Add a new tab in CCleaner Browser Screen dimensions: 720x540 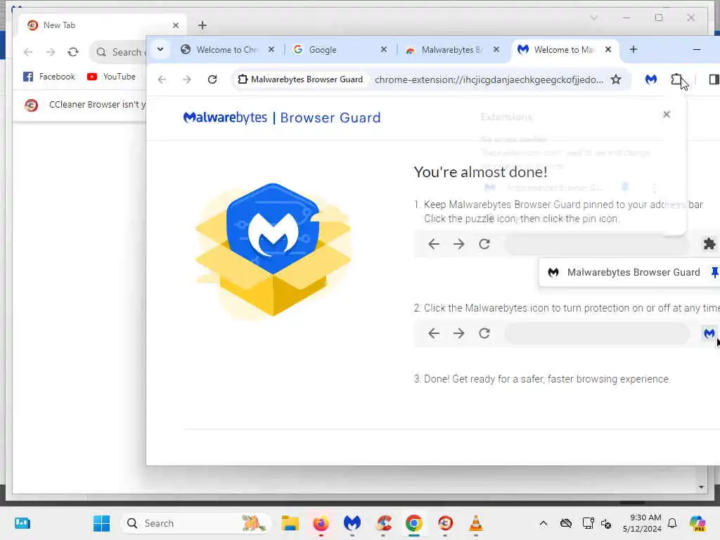(202, 25)
